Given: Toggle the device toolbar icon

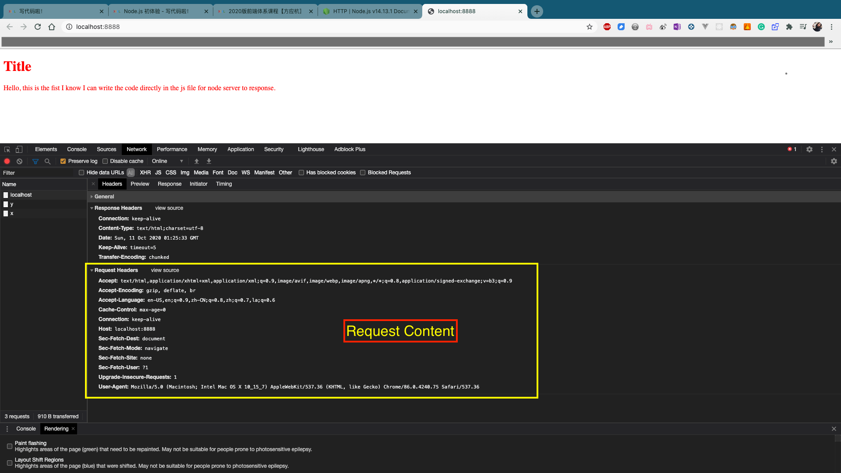Looking at the screenshot, I should tap(19, 149).
